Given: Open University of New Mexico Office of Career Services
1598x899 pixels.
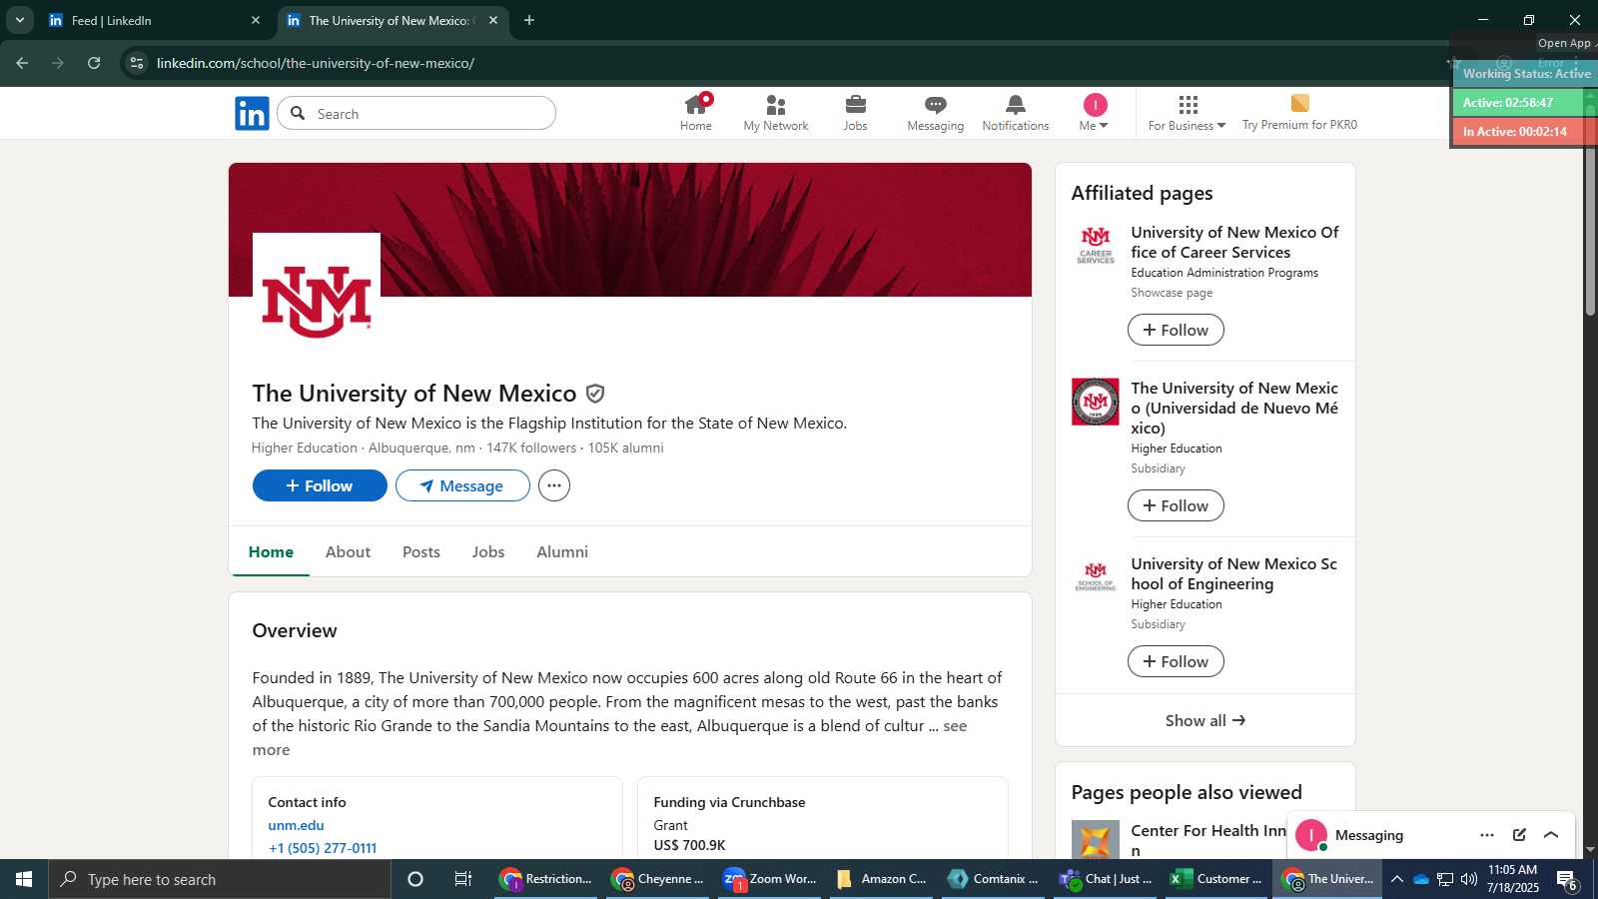Looking at the screenshot, I should [x=1234, y=242].
